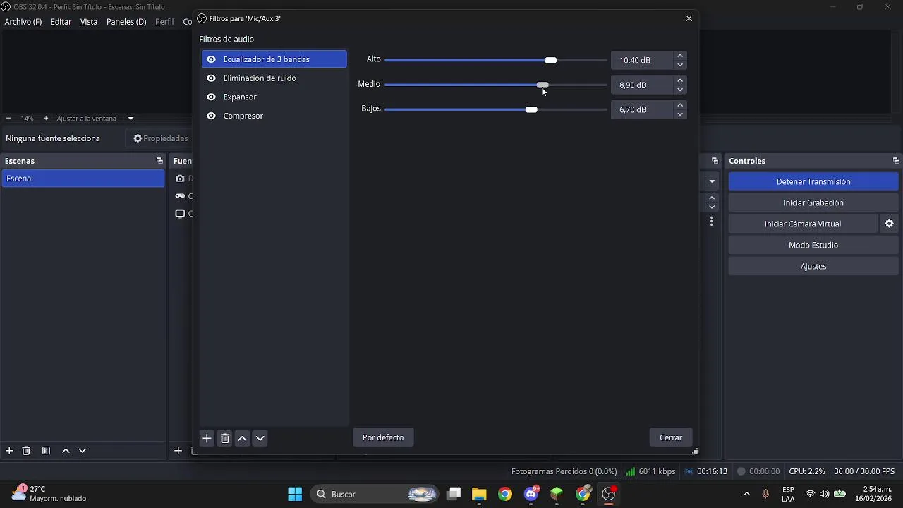This screenshot has height=508, width=903.
Task: Increase Bajos value with up arrow
Action: pyautogui.click(x=680, y=105)
